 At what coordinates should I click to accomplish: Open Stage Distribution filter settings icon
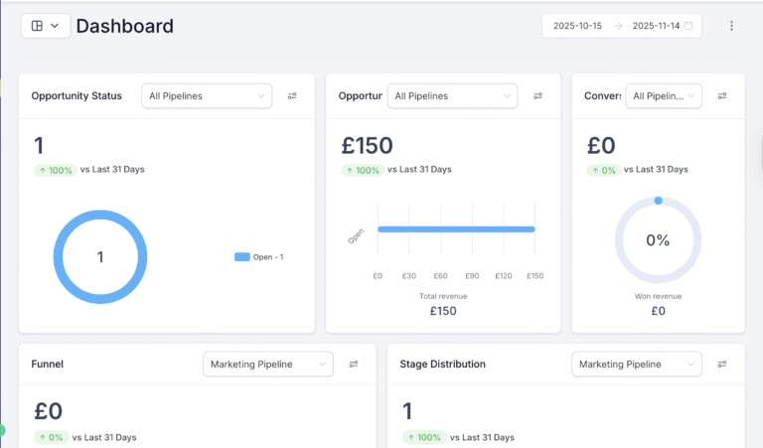[x=722, y=365]
